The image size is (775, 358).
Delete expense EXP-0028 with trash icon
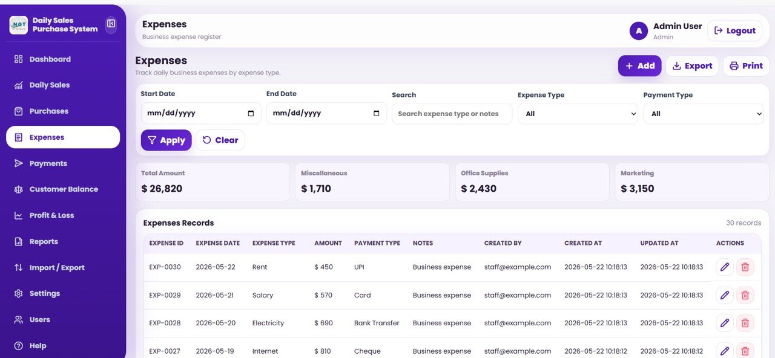745,323
